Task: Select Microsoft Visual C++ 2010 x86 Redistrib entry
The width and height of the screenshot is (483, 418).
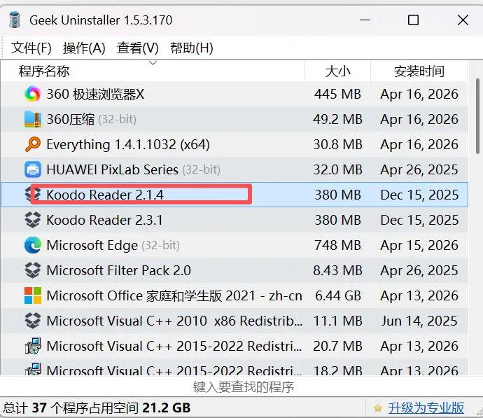Action: (234, 321)
